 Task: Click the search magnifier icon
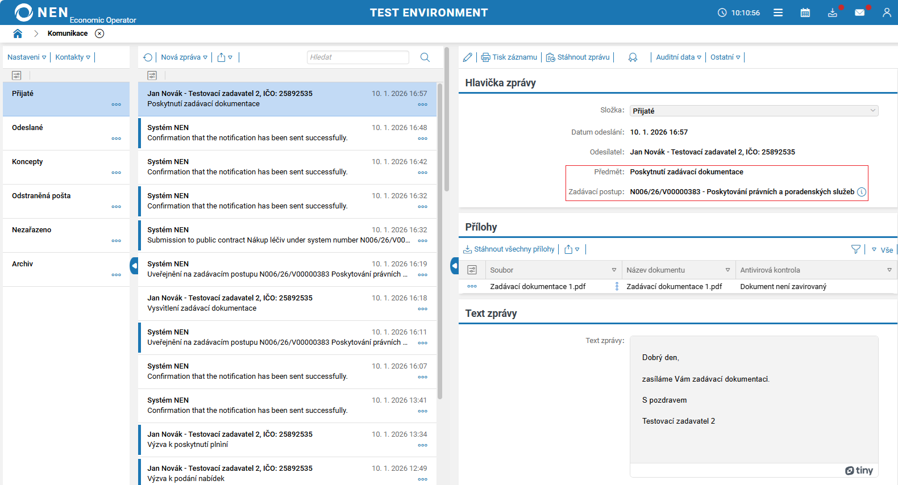[x=425, y=57]
